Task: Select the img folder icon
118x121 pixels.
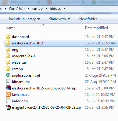Action: click(8, 49)
